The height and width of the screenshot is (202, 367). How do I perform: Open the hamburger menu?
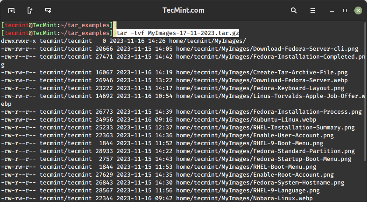click(312, 10)
